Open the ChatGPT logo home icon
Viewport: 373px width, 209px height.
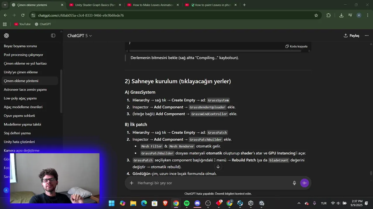point(6,35)
